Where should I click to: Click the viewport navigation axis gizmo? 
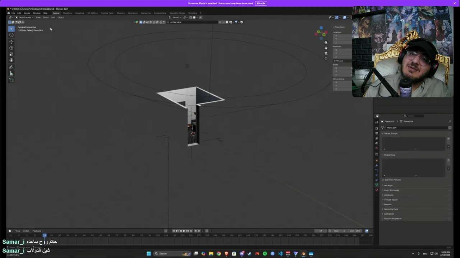[x=321, y=33]
